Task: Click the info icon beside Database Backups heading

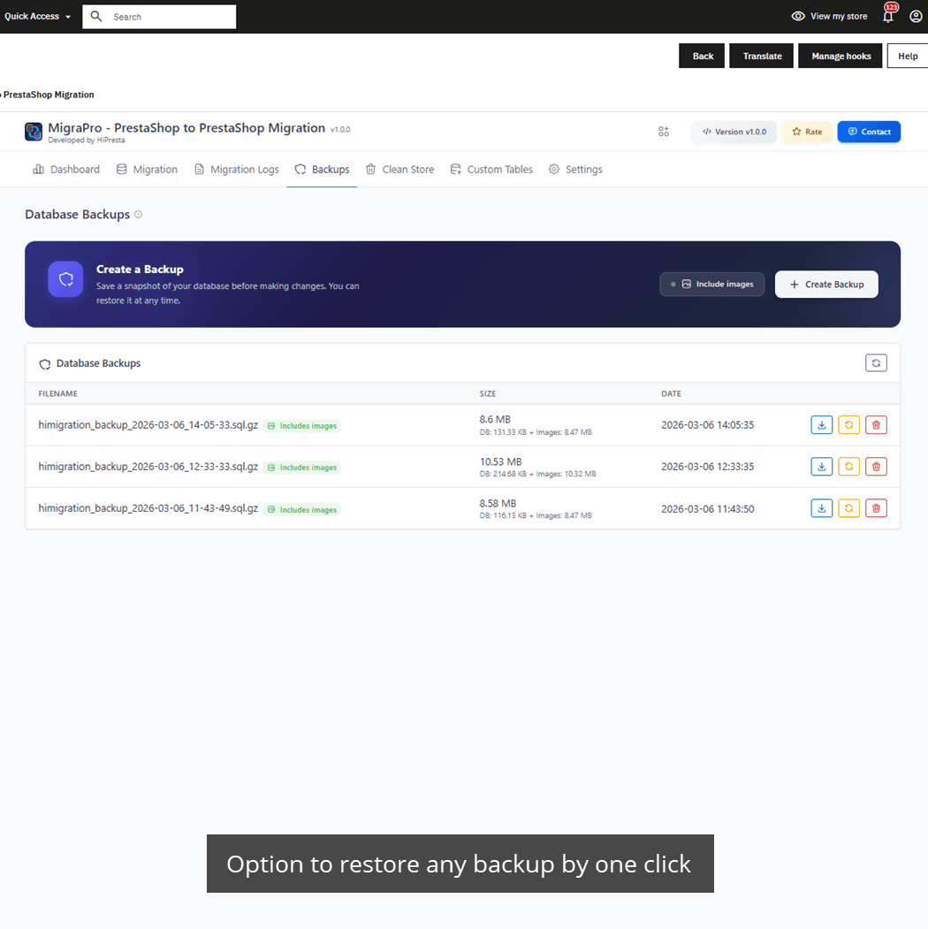Action: pos(138,215)
